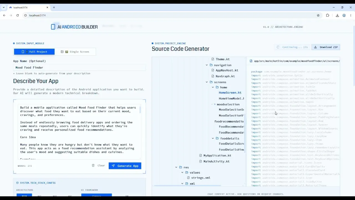Viewport: 355px width, 200px height.
Task: Open HomeScreen.kt in the file tree
Action: 230,92
